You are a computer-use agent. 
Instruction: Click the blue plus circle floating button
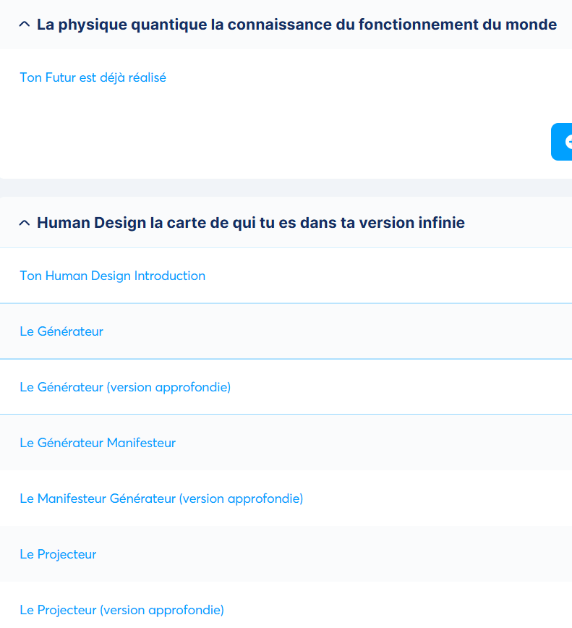(563, 142)
